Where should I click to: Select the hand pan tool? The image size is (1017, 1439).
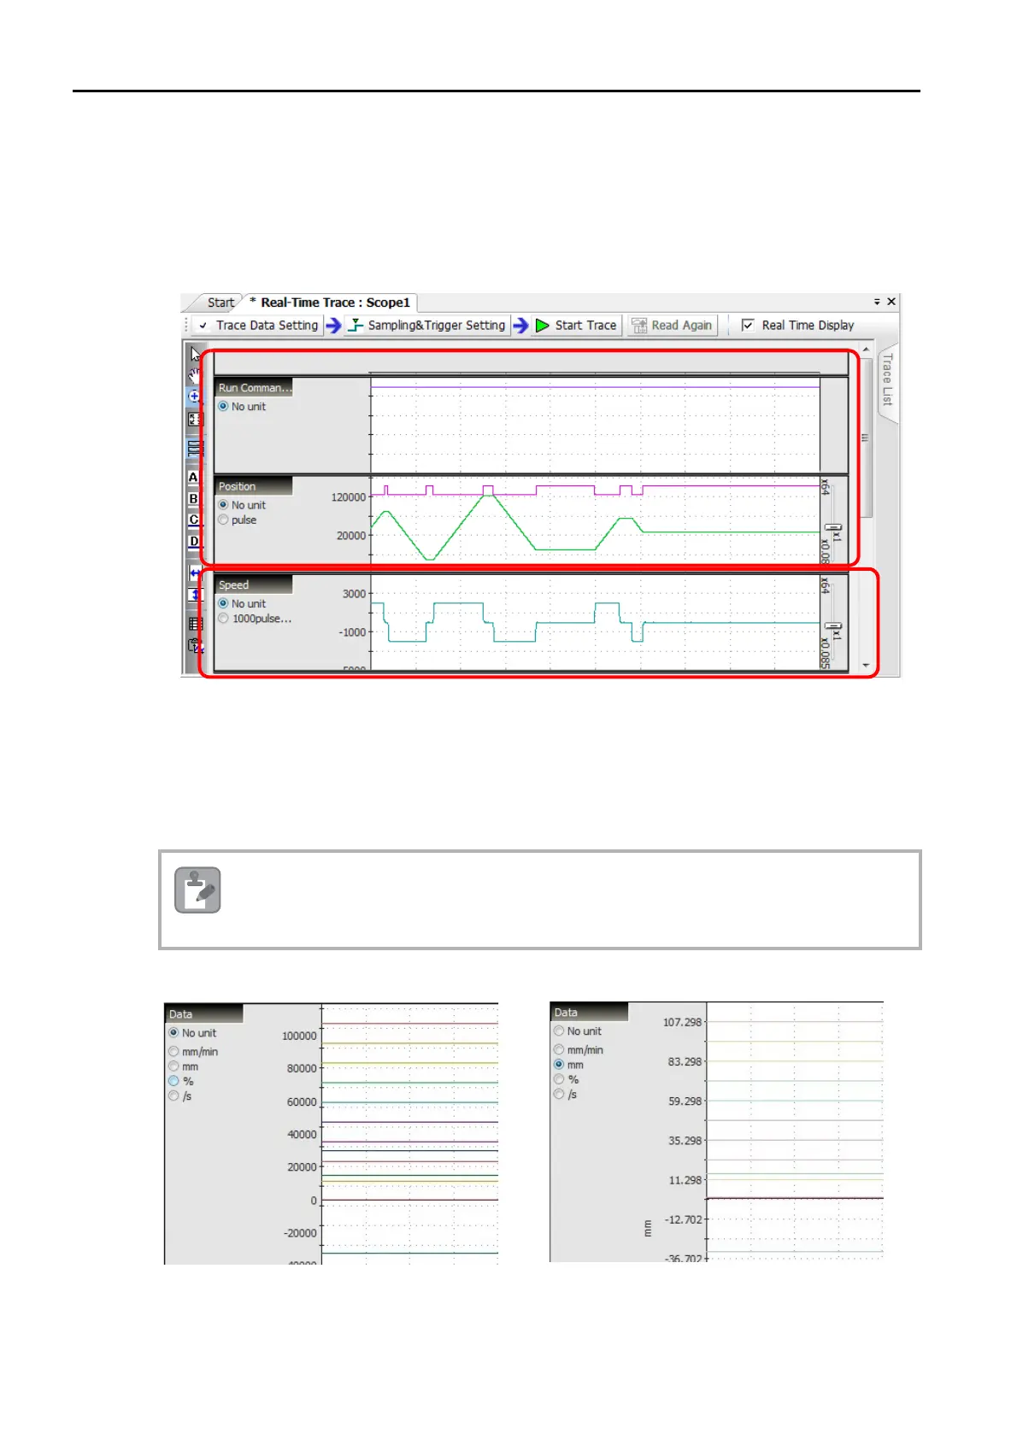pos(195,376)
